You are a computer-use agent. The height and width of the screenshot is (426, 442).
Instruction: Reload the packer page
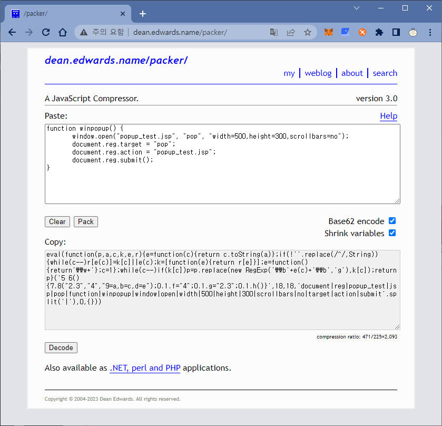[46, 33]
